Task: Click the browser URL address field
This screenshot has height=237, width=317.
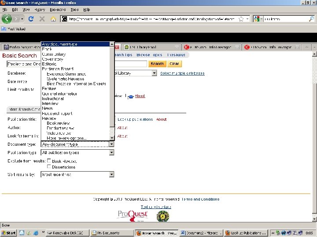Action: click(x=151, y=19)
